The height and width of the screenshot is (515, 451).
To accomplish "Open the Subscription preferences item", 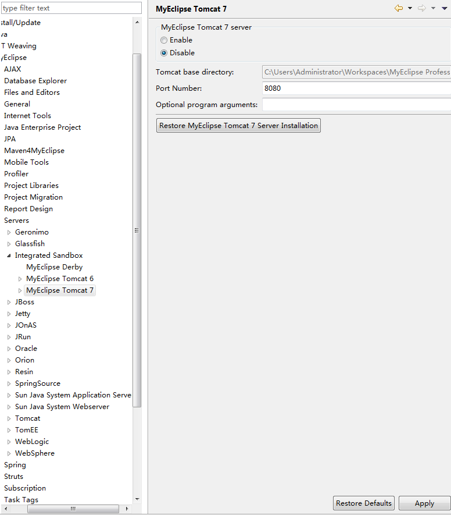I will point(25,488).
